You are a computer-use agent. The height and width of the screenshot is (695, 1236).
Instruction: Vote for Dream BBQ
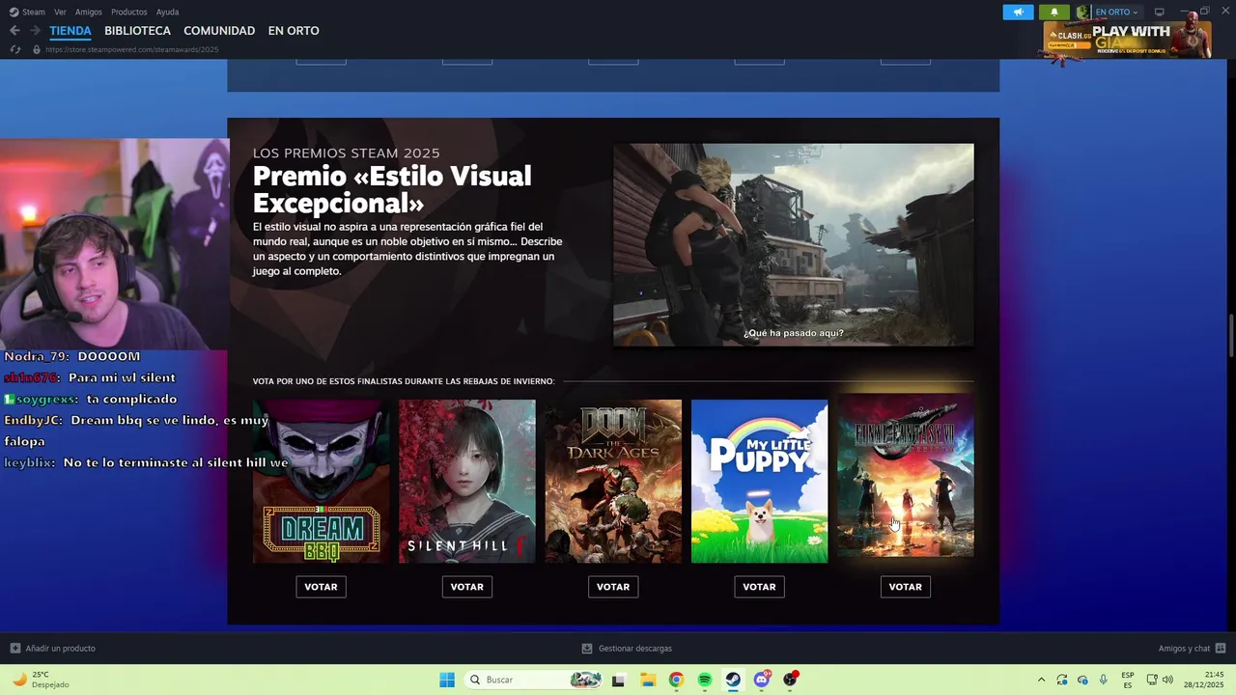[x=321, y=587]
